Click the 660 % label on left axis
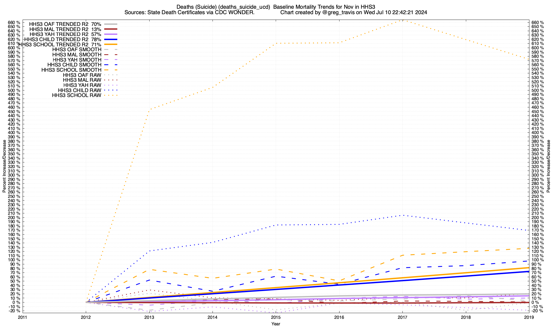This screenshot has height=327, width=558. [x=14, y=22]
